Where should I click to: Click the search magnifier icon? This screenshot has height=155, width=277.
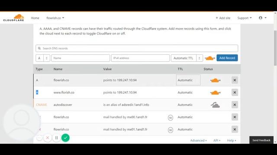point(39,48)
